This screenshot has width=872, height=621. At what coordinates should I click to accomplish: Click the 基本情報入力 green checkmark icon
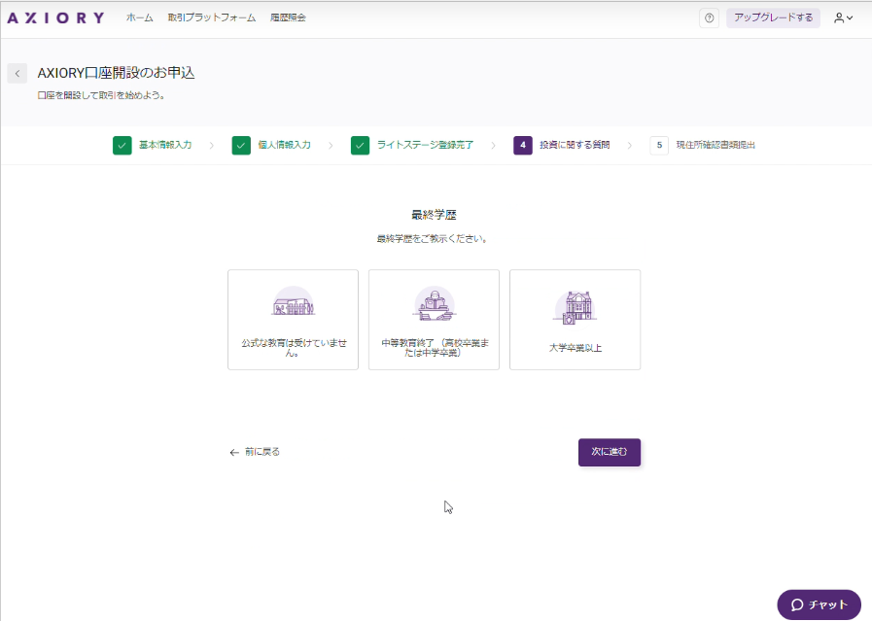pyautogui.click(x=122, y=146)
